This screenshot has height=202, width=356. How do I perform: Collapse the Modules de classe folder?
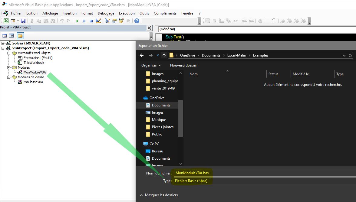click(x=9, y=77)
